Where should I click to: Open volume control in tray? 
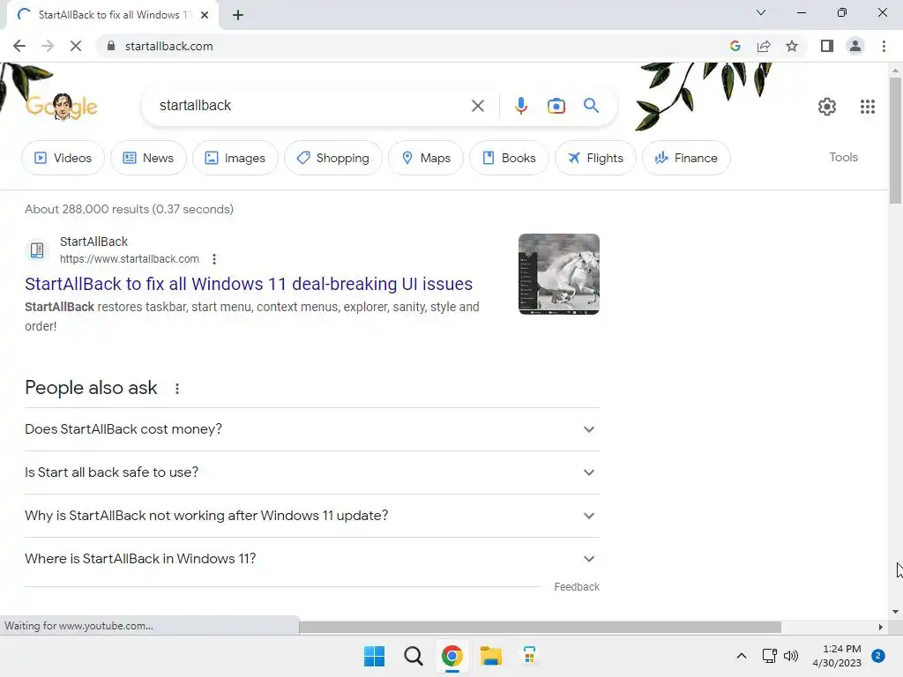791,656
